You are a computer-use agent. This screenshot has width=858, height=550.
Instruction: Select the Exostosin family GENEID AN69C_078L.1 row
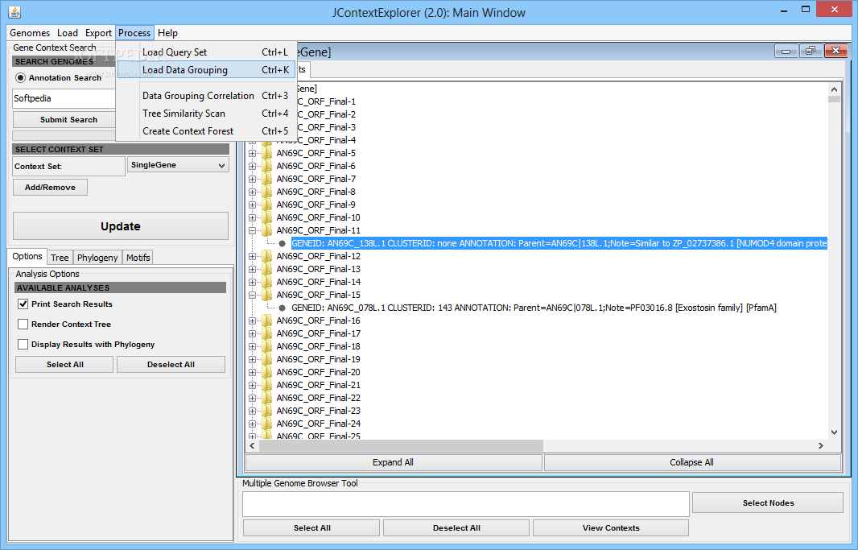coord(534,308)
